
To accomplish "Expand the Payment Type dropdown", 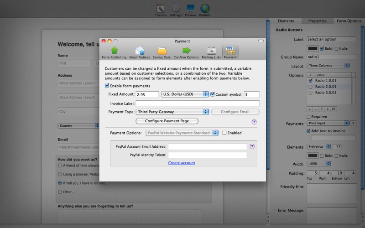I will coord(172,112).
